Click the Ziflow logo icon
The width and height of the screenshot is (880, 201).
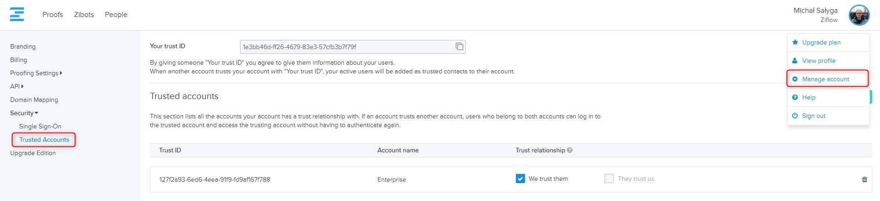pos(17,14)
